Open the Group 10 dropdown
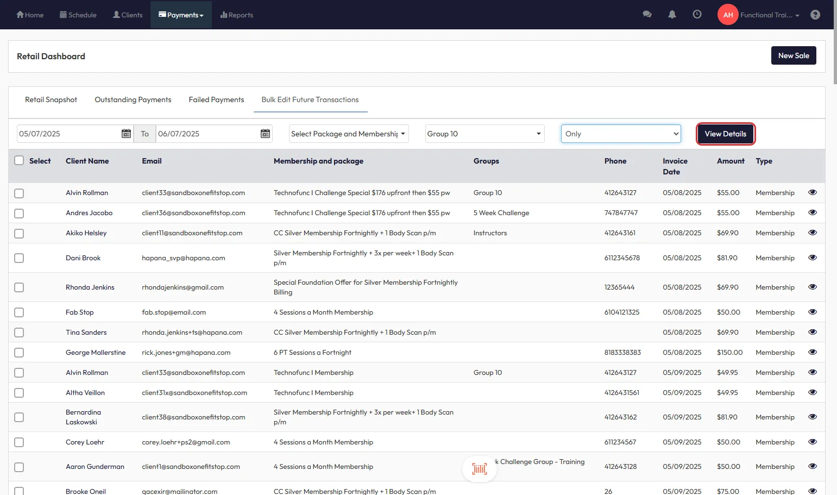 pyautogui.click(x=484, y=134)
